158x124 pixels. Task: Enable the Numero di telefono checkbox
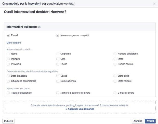(x=115, y=54)
